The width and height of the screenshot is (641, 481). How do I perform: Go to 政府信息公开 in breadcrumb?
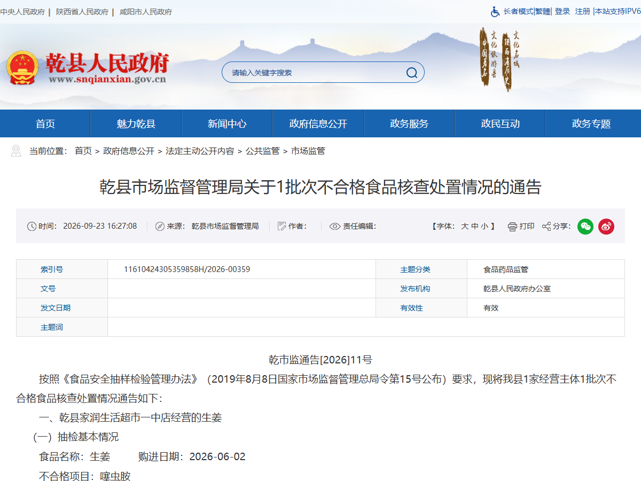tap(129, 151)
